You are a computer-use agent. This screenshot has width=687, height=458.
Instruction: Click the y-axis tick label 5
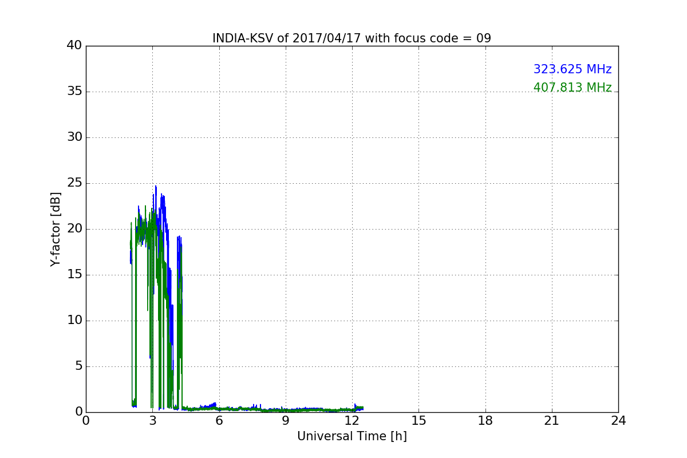(x=78, y=366)
